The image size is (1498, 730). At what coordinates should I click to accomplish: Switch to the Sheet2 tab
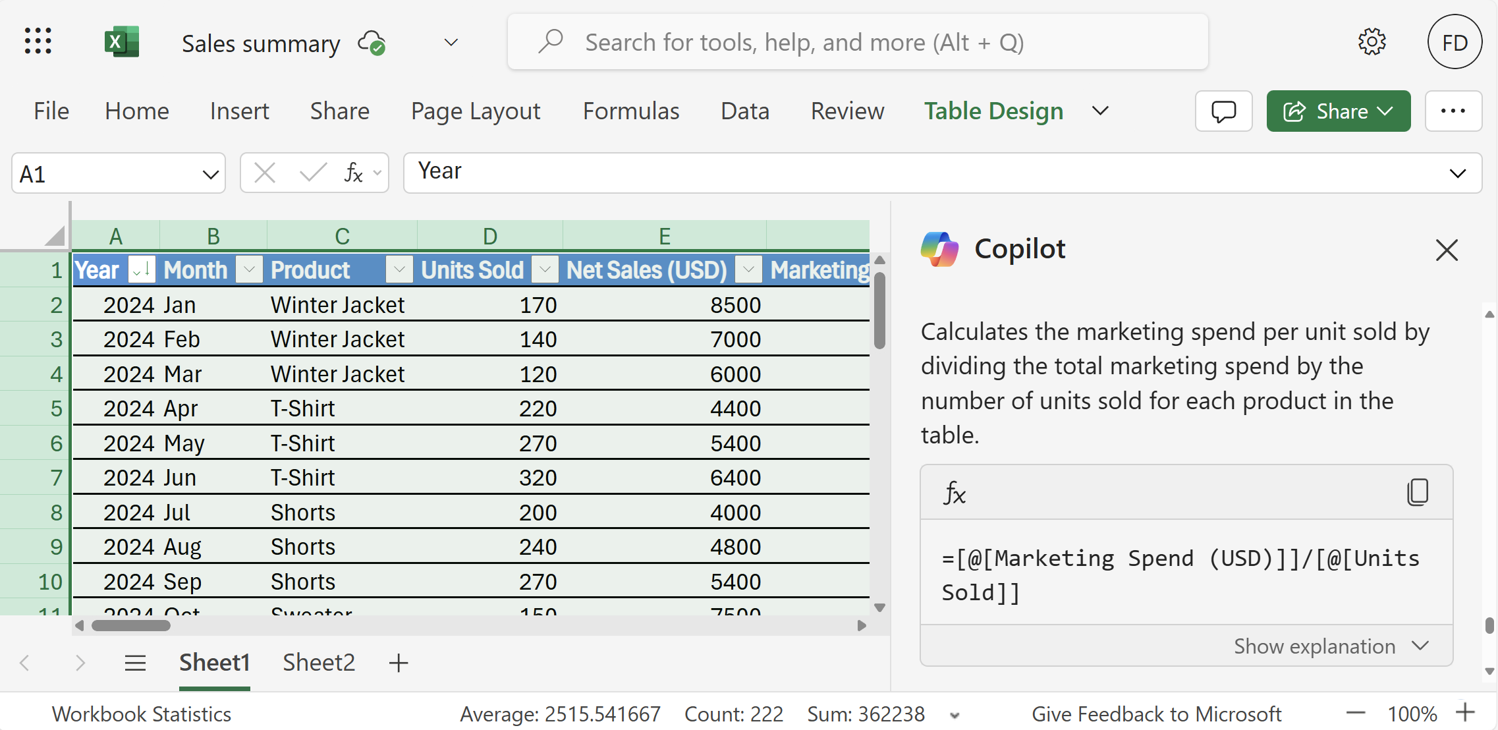tap(319, 663)
